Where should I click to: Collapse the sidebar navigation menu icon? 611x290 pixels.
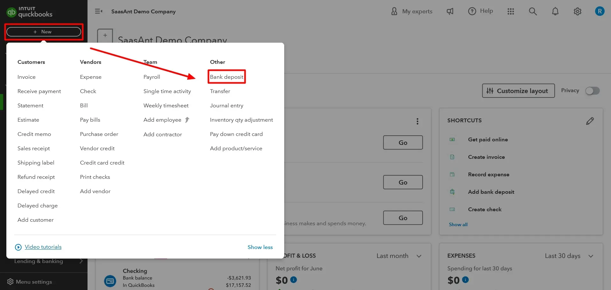tap(99, 11)
